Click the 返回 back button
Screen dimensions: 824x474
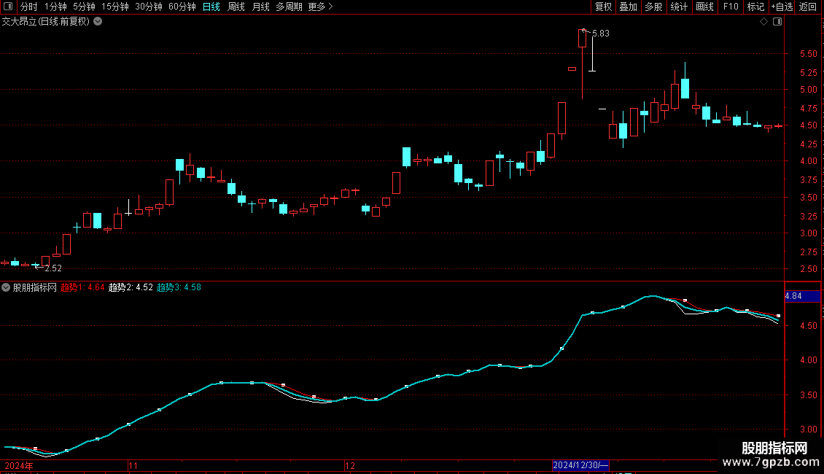click(808, 7)
